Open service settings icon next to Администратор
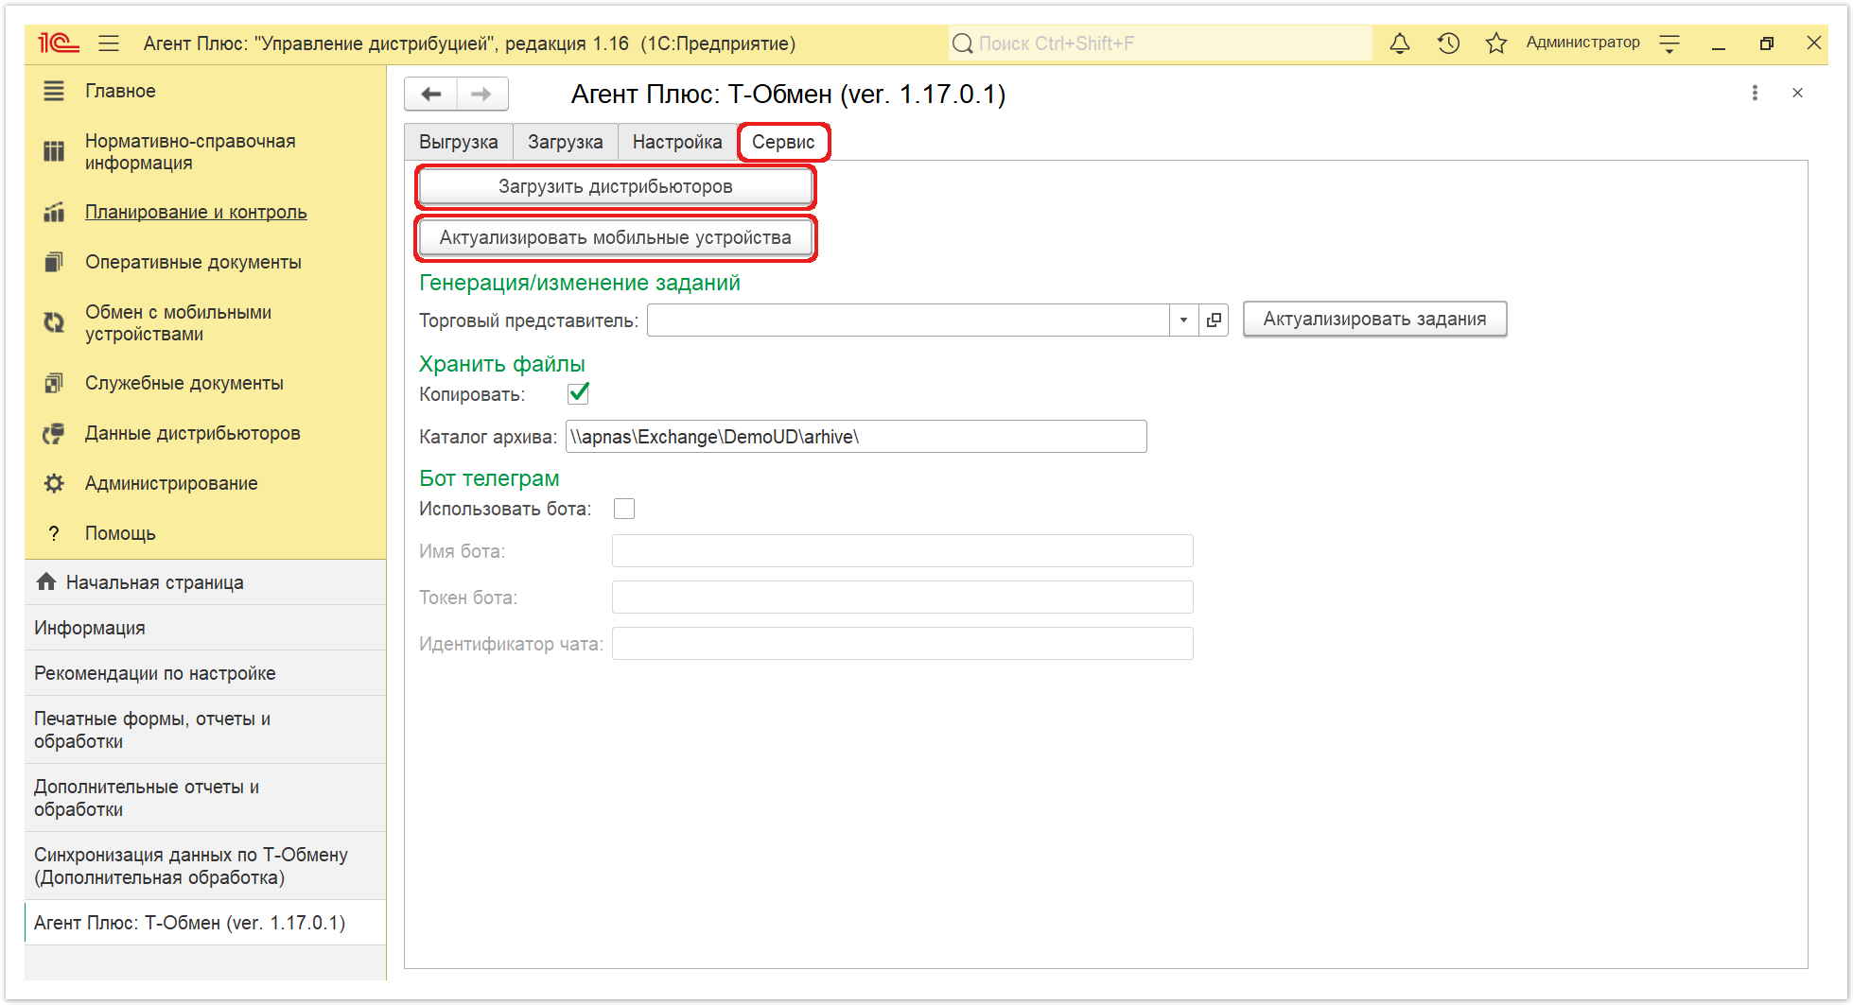Viewport: 1853px width, 1005px height. coord(1669,43)
